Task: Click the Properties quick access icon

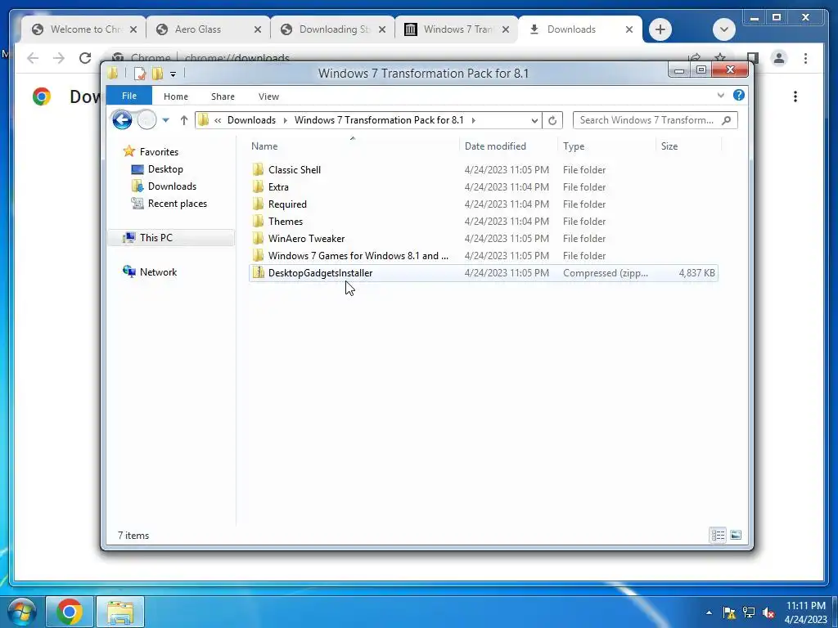Action: click(139, 73)
